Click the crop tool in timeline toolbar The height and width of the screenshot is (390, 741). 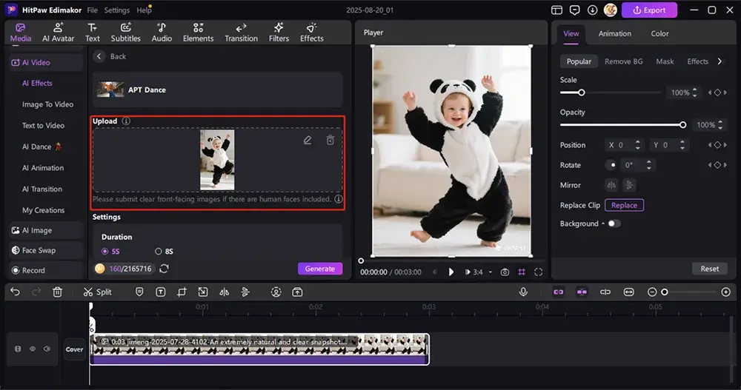click(x=182, y=292)
